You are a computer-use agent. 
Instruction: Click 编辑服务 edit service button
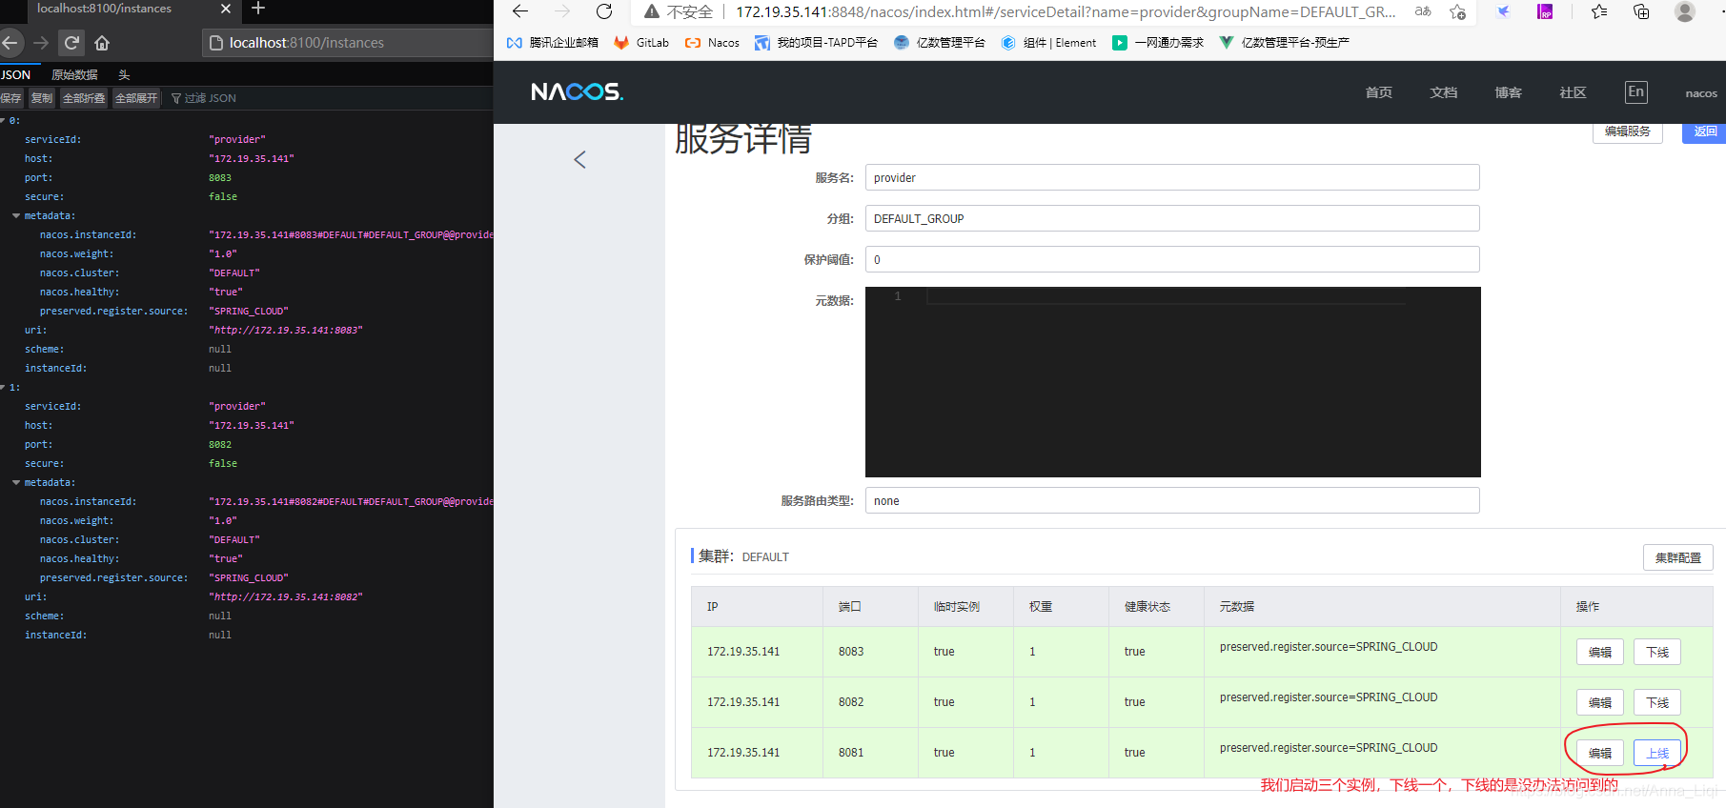point(1627,132)
